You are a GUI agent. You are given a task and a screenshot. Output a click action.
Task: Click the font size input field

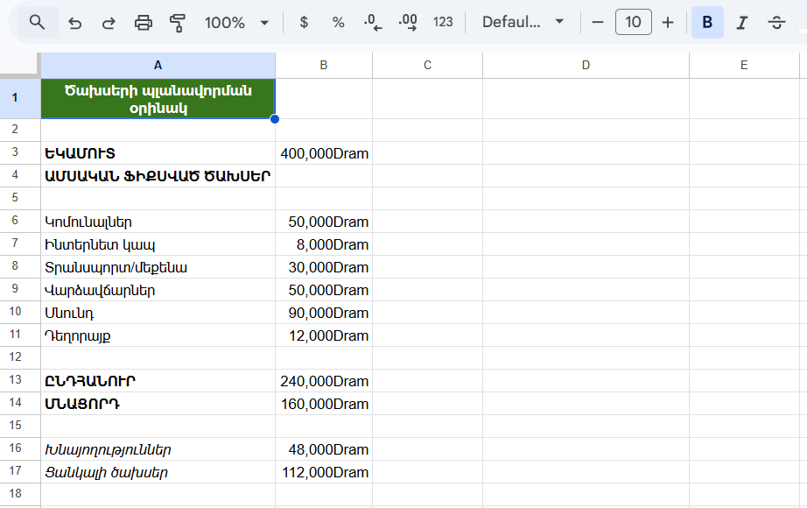[x=633, y=22]
